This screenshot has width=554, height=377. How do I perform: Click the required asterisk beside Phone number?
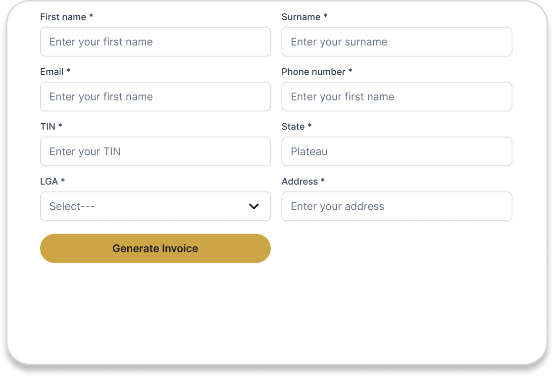pos(351,72)
